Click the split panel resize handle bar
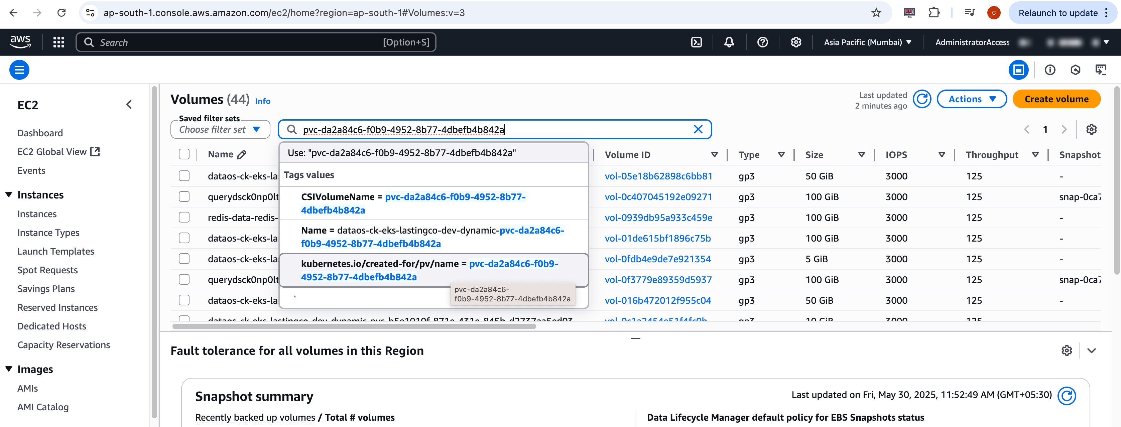The image size is (1121, 427). click(x=635, y=338)
